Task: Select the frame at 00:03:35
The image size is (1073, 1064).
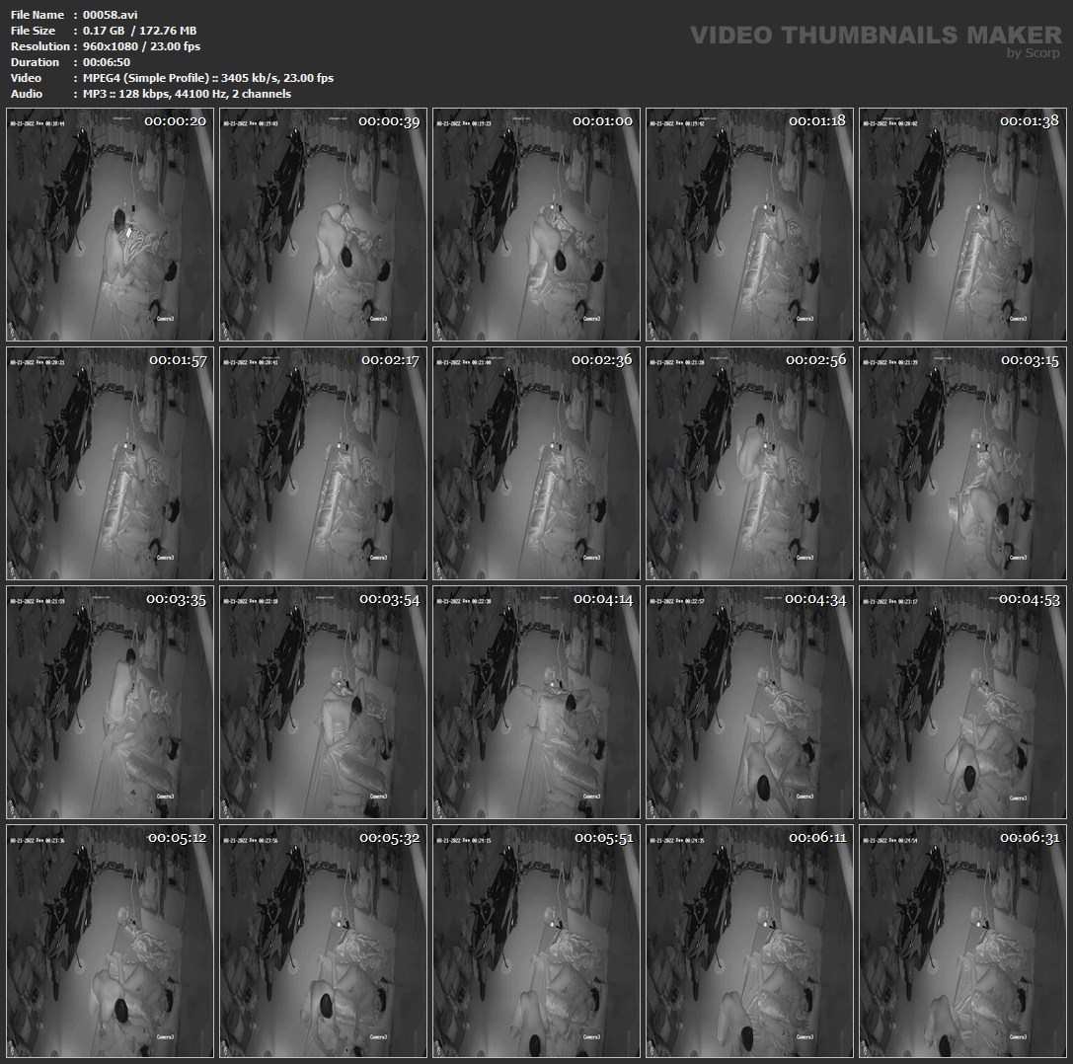Action: point(110,702)
